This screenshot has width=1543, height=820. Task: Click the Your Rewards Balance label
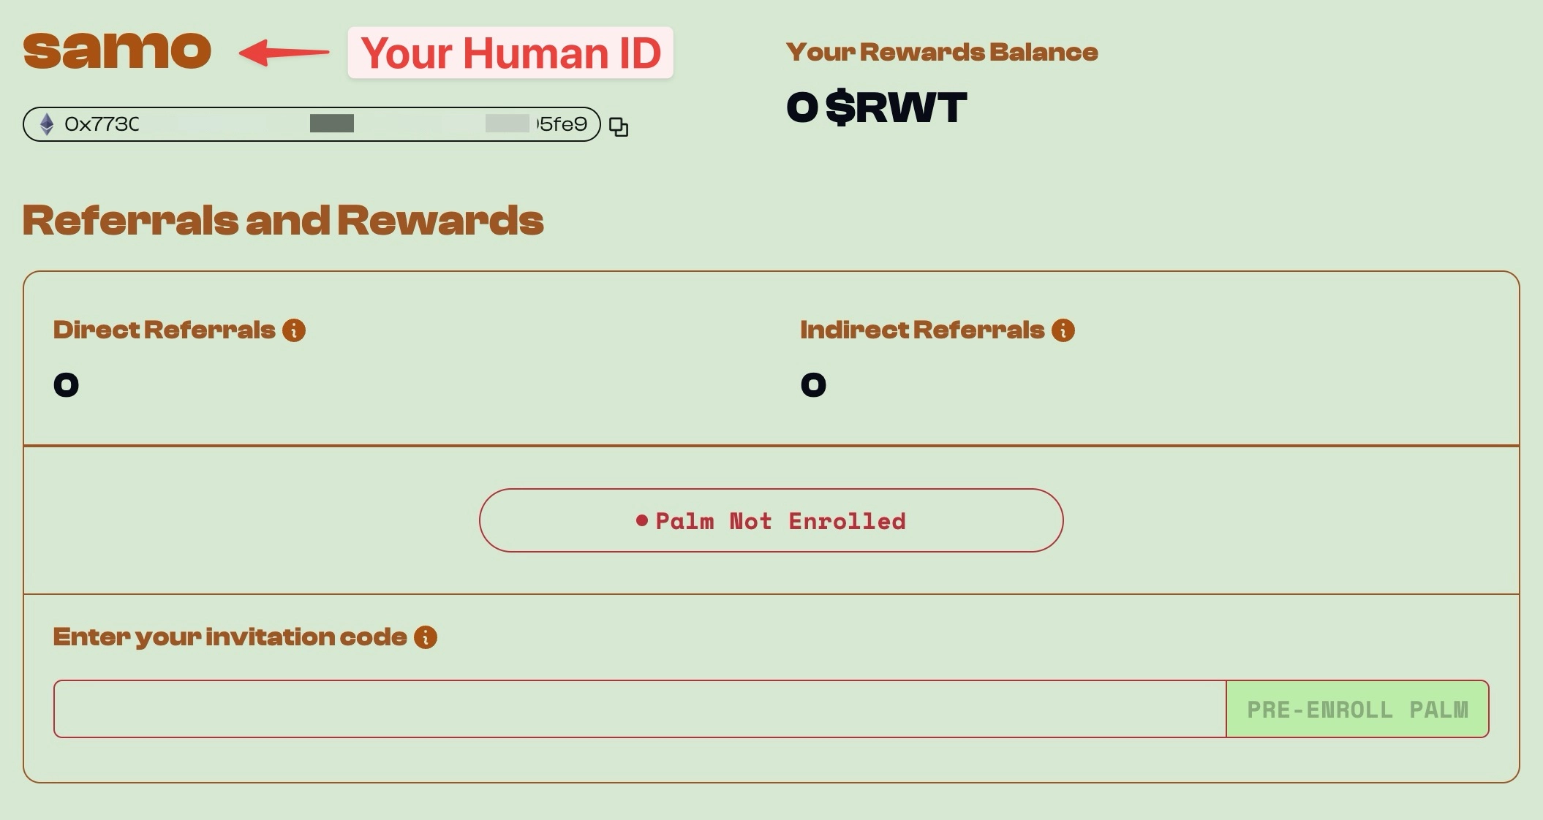point(943,51)
